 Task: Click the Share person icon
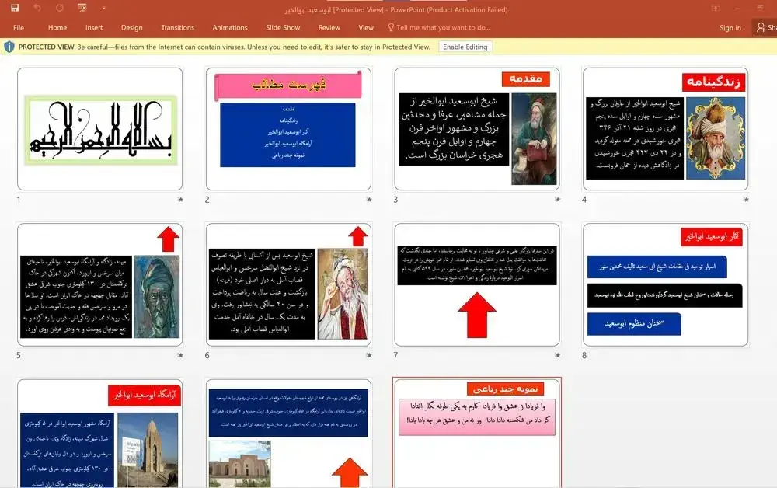[x=759, y=27]
